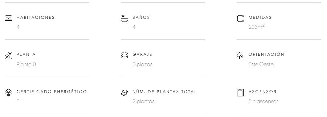Click the bathtub icon beside Baños
This screenshot has width=327, height=117.
coord(124,18)
